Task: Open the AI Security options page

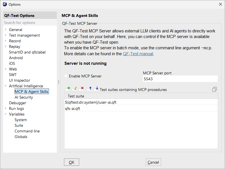Action: click(x=24, y=97)
